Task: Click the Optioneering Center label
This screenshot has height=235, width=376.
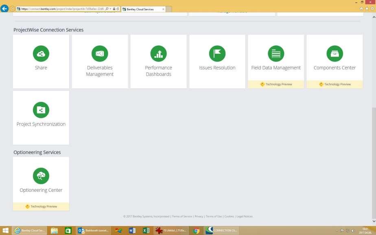Action: click(x=41, y=190)
